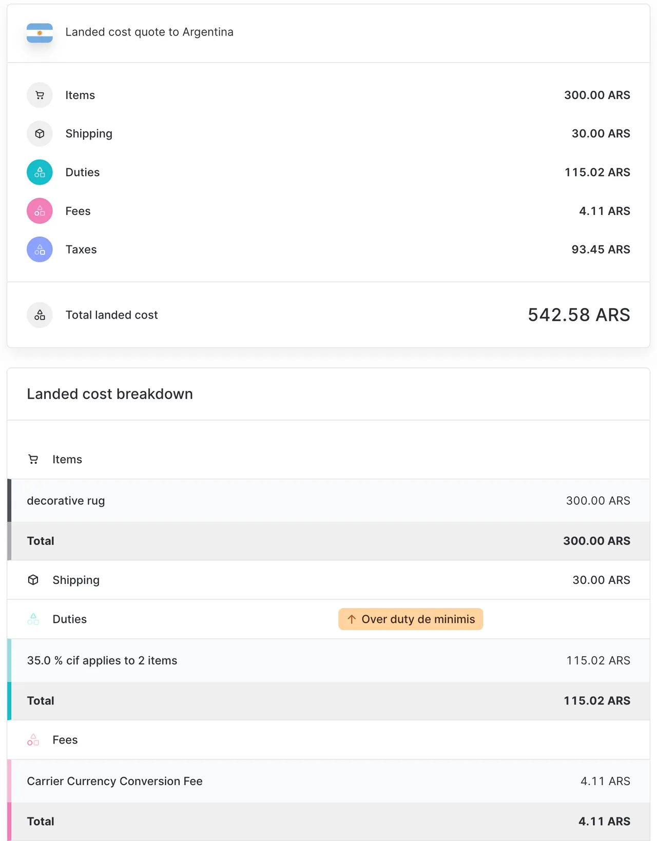Select the Duties row showing 115.02 ARS
The height and width of the screenshot is (841, 657).
[328, 172]
